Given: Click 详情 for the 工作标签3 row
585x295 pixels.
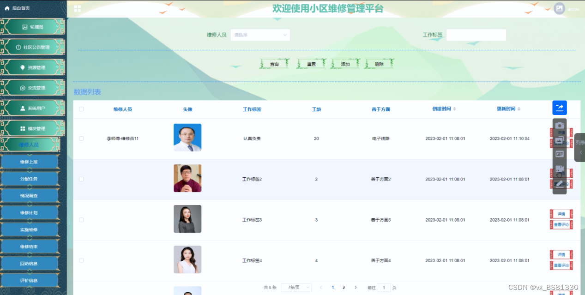Looking at the screenshot, I should (561, 214).
